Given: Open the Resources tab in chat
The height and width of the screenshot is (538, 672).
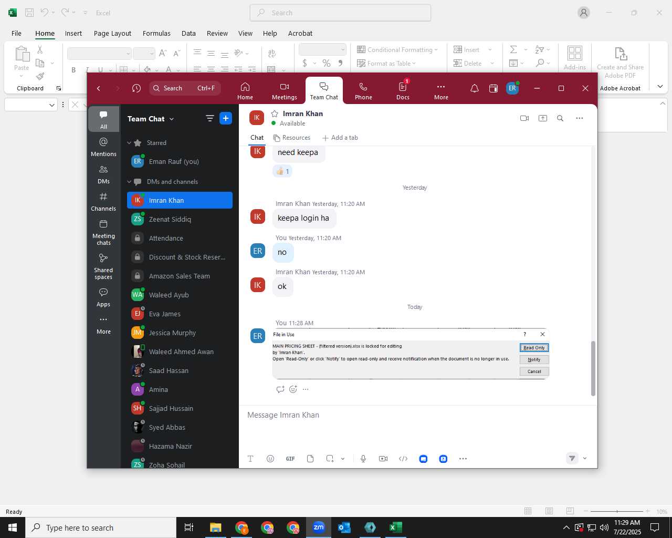Looking at the screenshot, I should (x=292, y=138).
